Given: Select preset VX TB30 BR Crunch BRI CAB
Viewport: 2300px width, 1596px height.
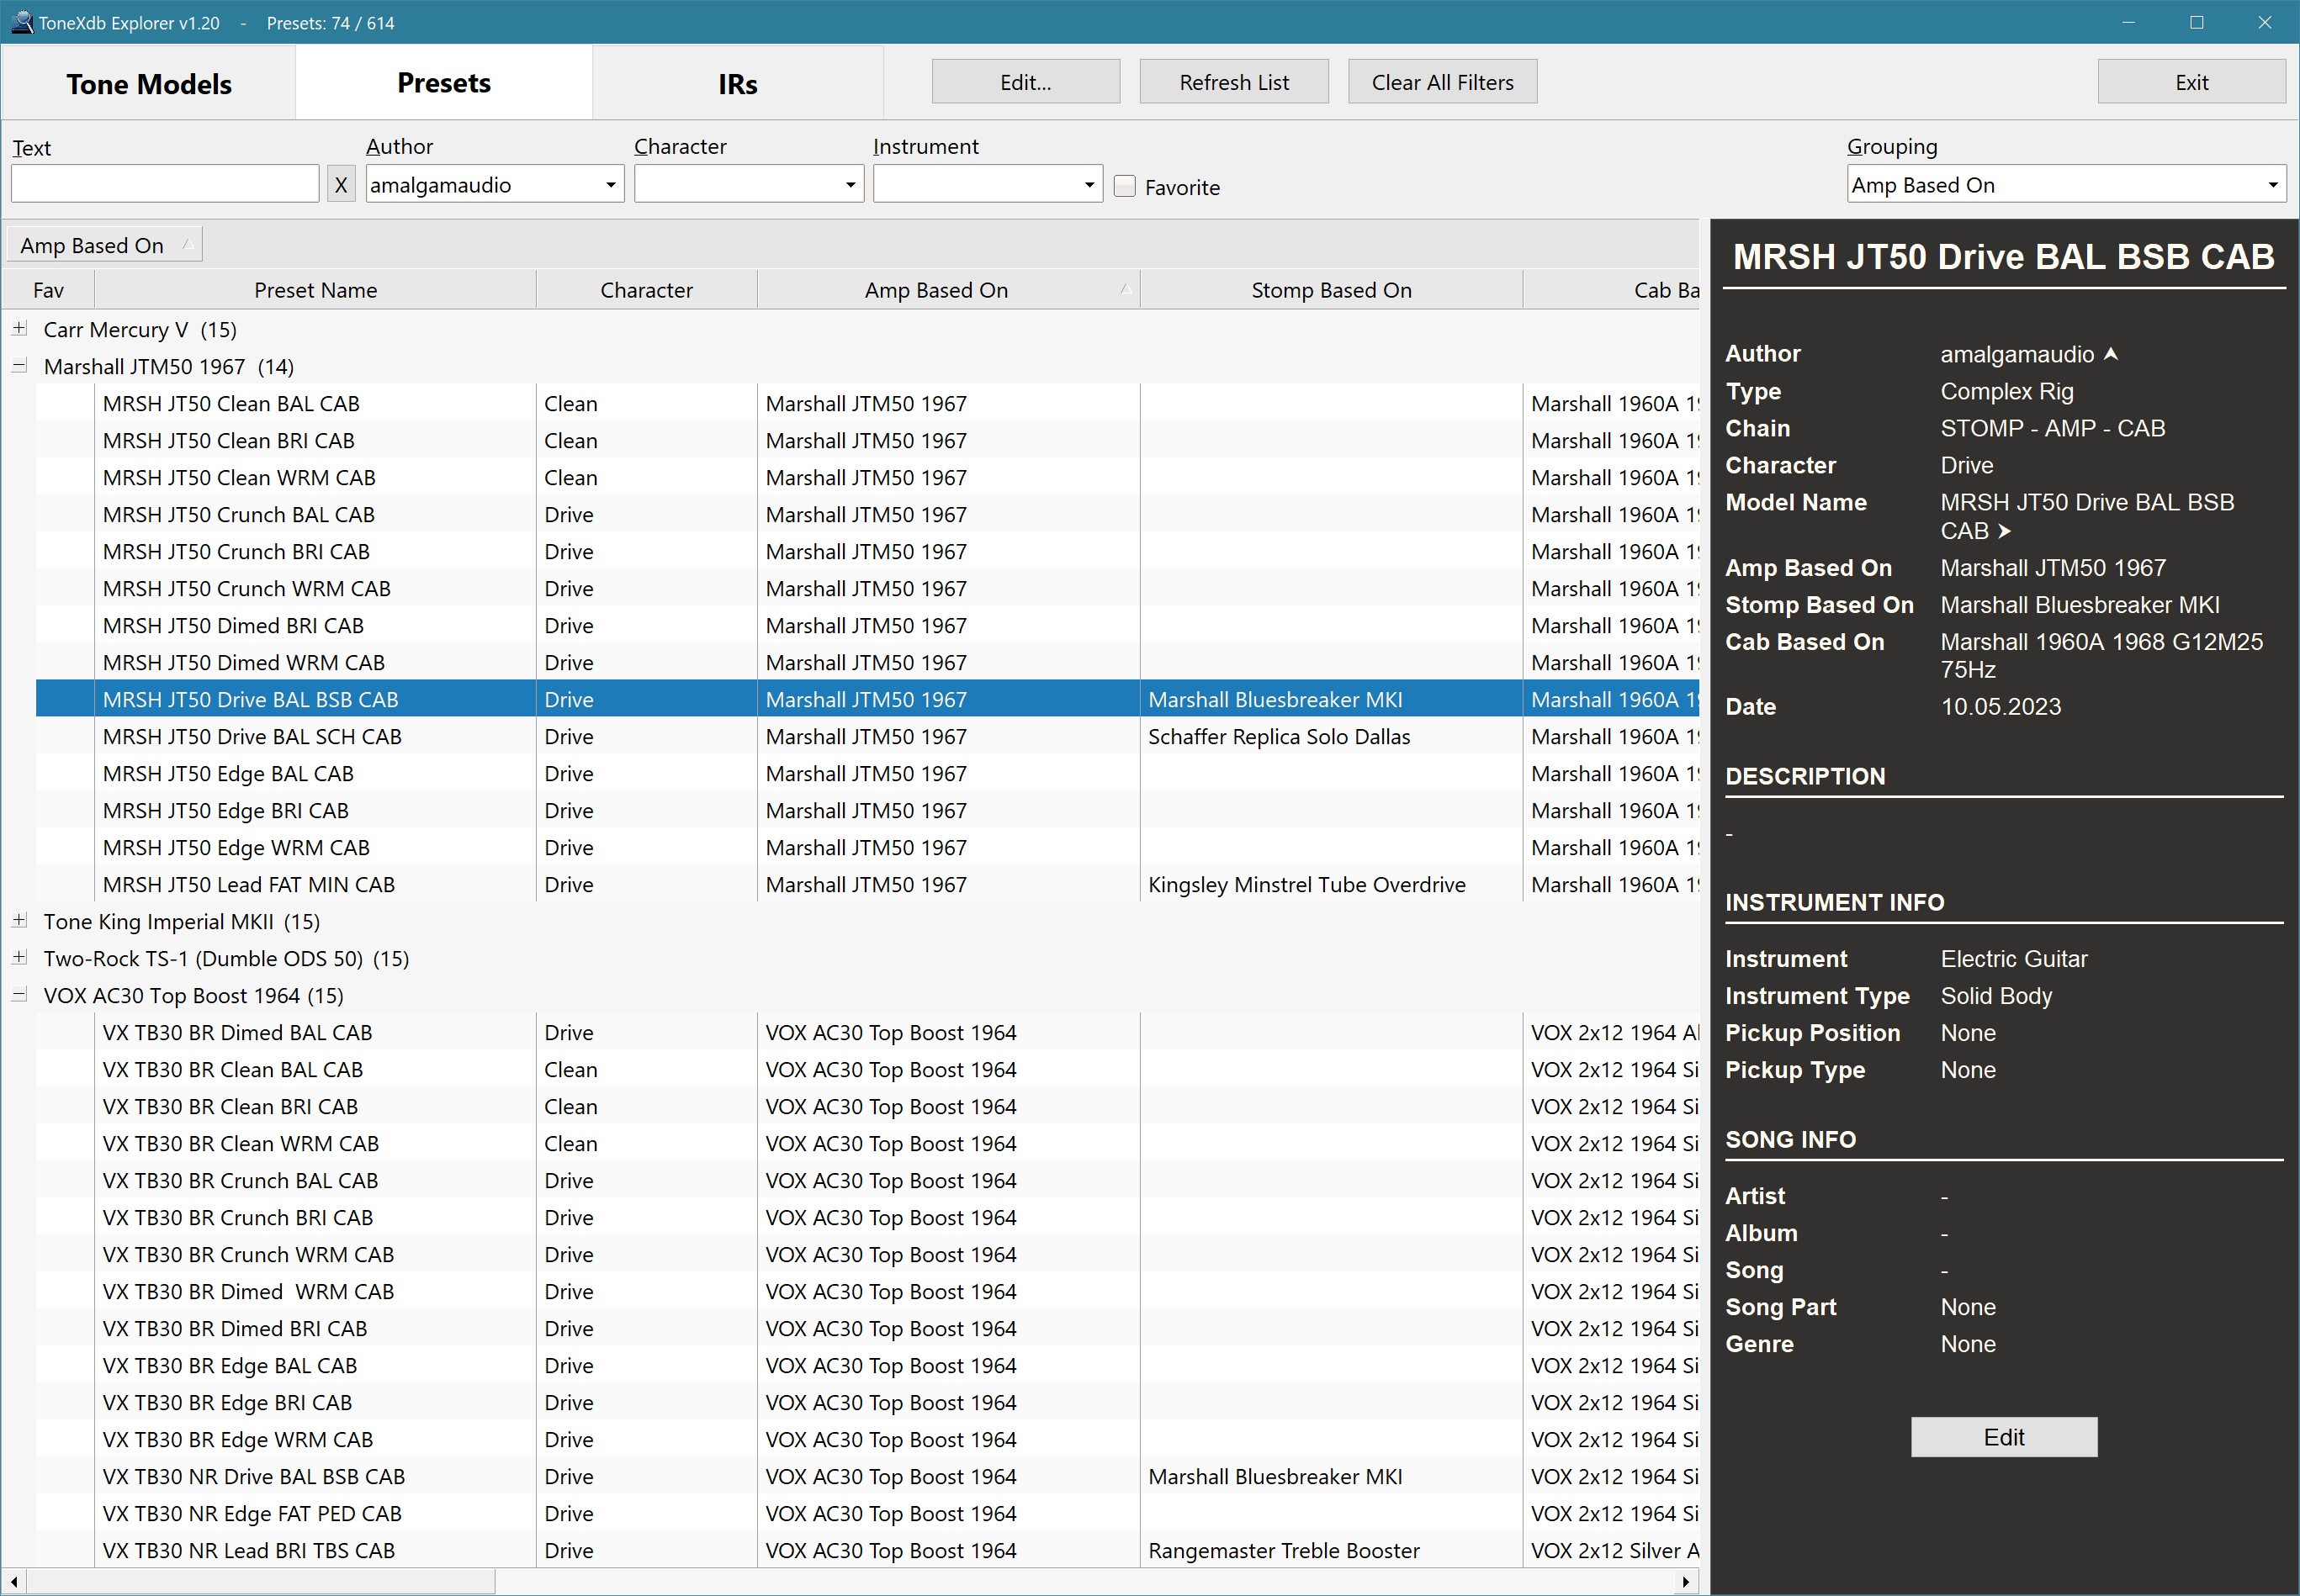Looking at the screenshot, I should 237,1218.
